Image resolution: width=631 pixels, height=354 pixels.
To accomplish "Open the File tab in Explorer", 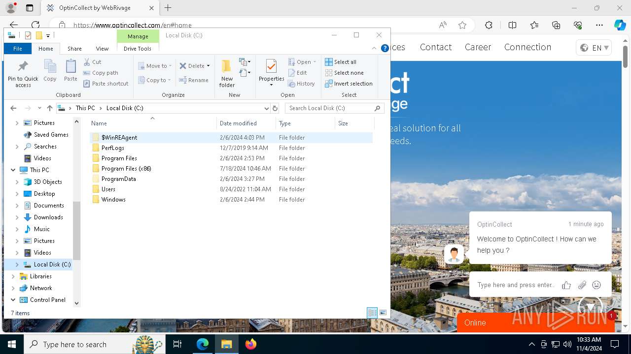I will click(18, 49).
